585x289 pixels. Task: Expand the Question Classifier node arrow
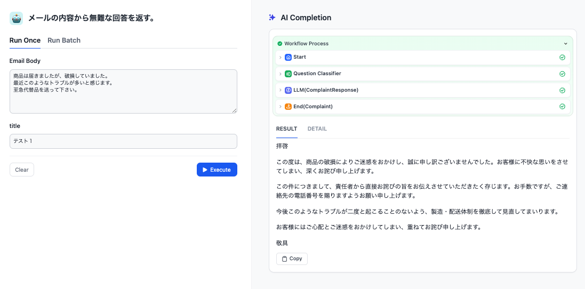(x=281, y=74)
